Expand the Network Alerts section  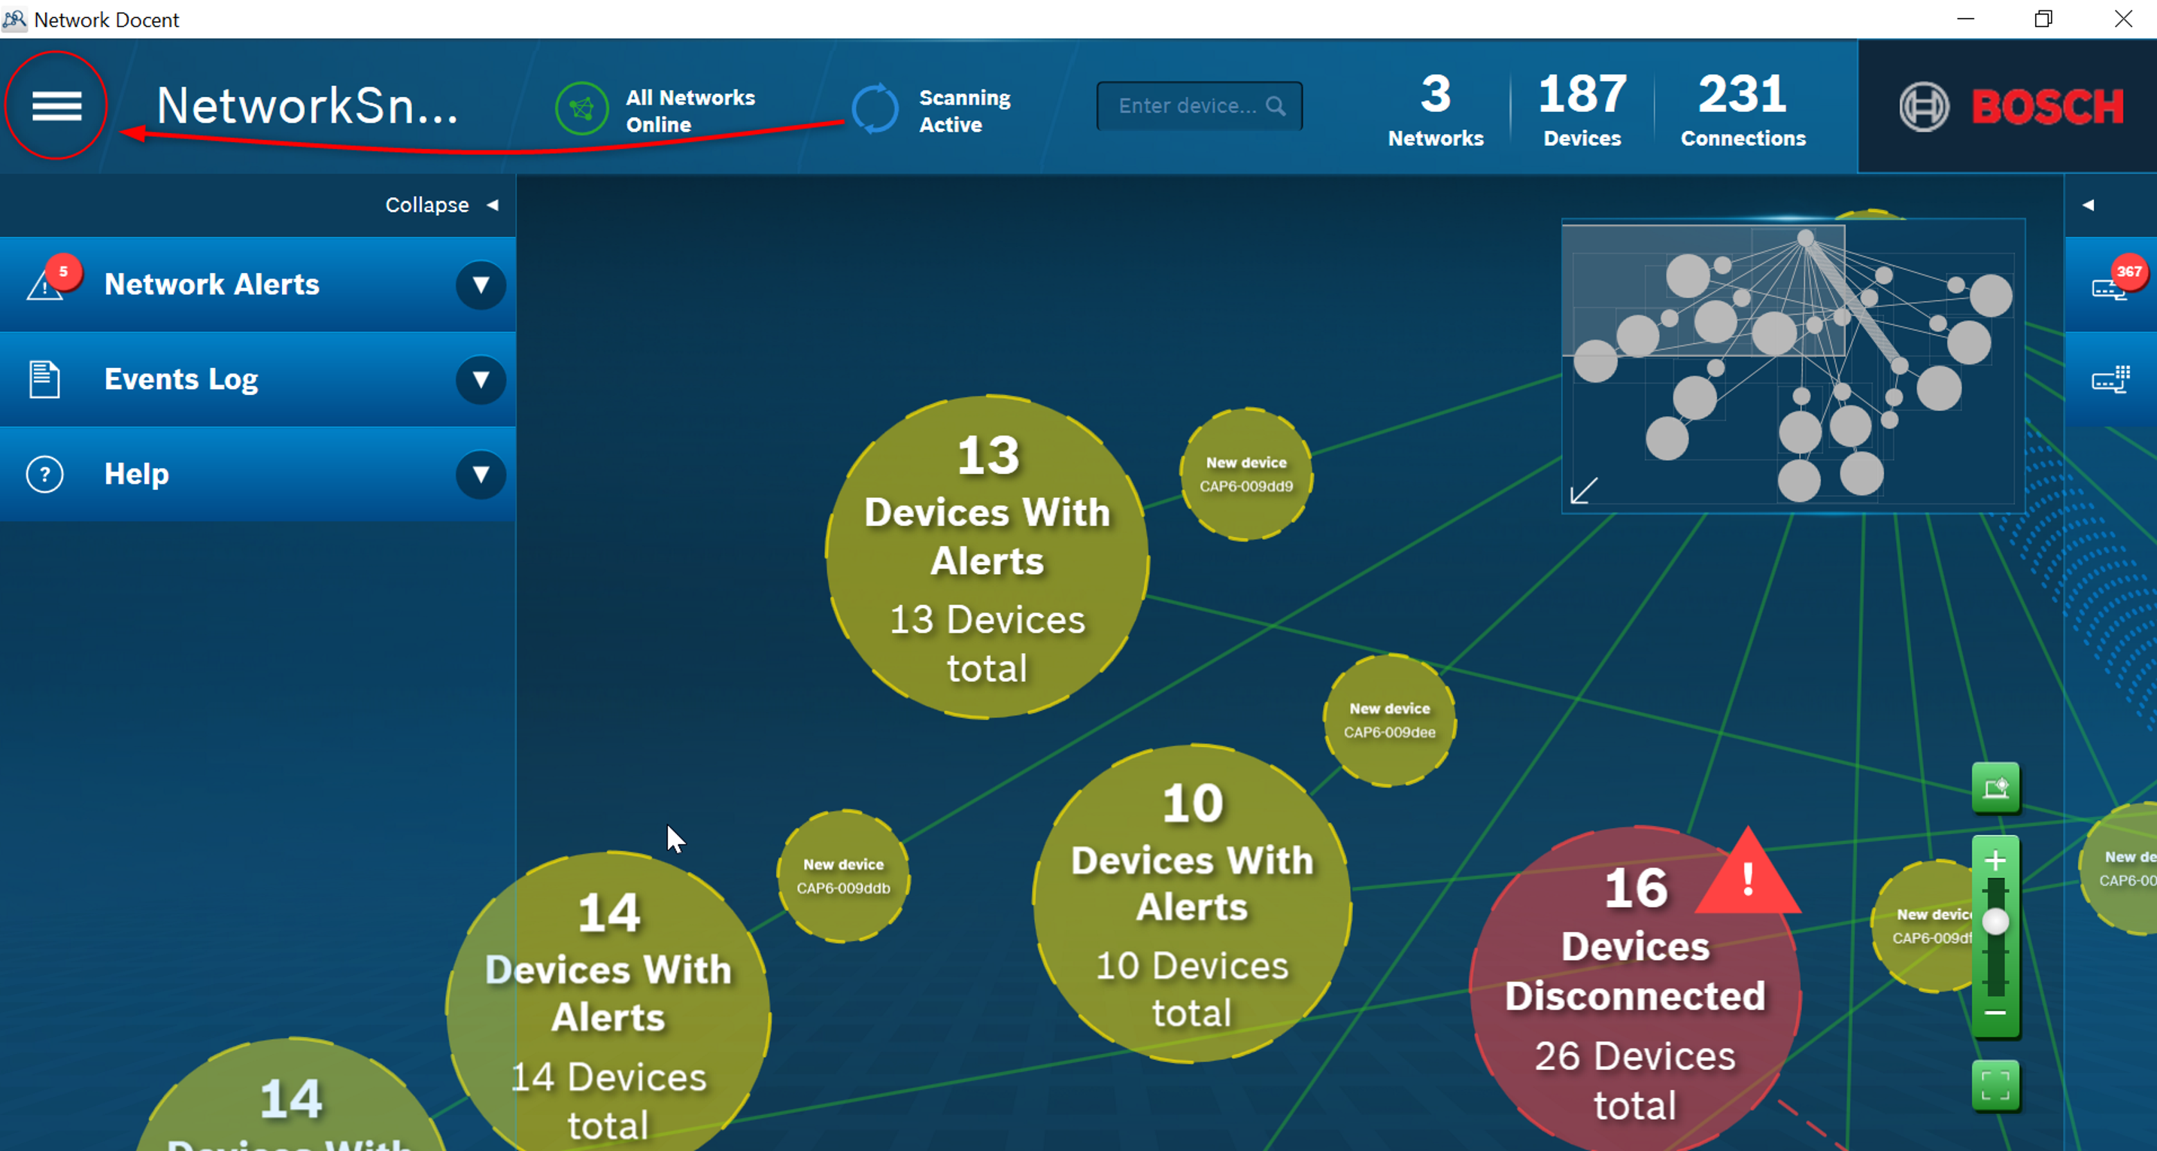point(480,285)
